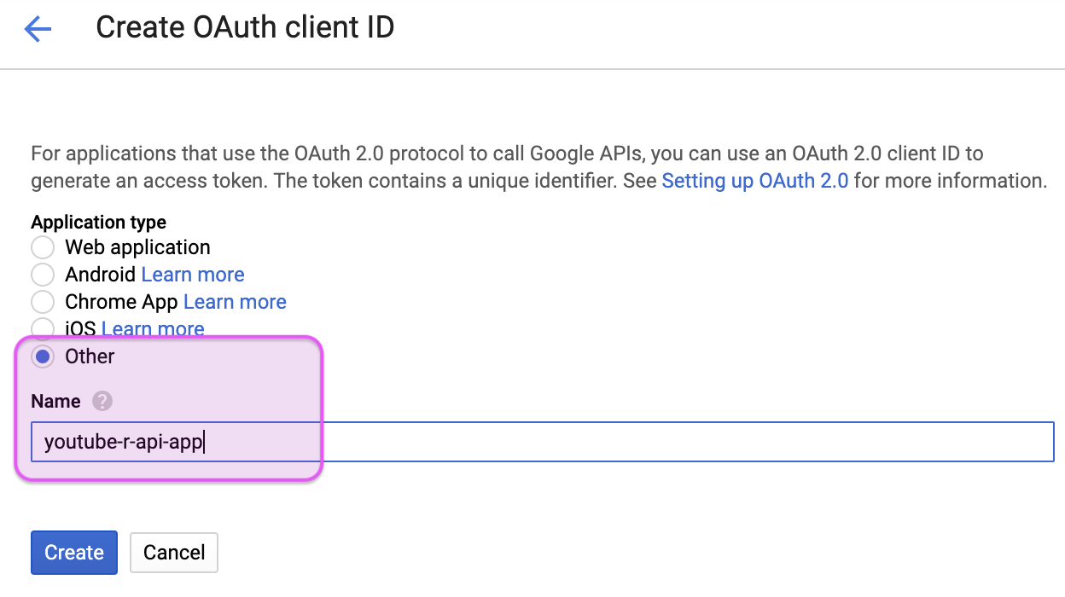
Task: Pick the iOS radio button
Action: (x=43, y=328)
